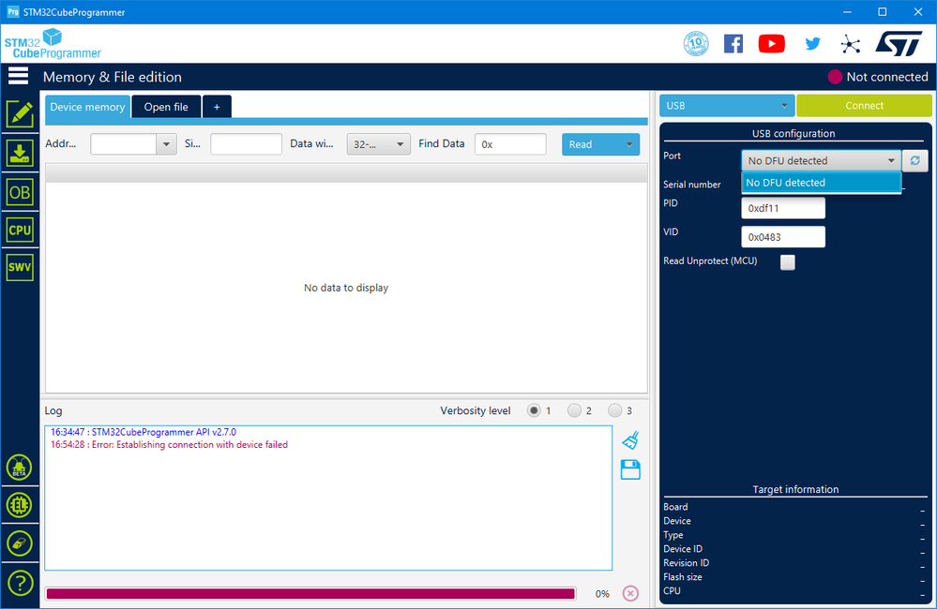
Task: Click the 'Flash size' target info label
Action: click(683, 577)
